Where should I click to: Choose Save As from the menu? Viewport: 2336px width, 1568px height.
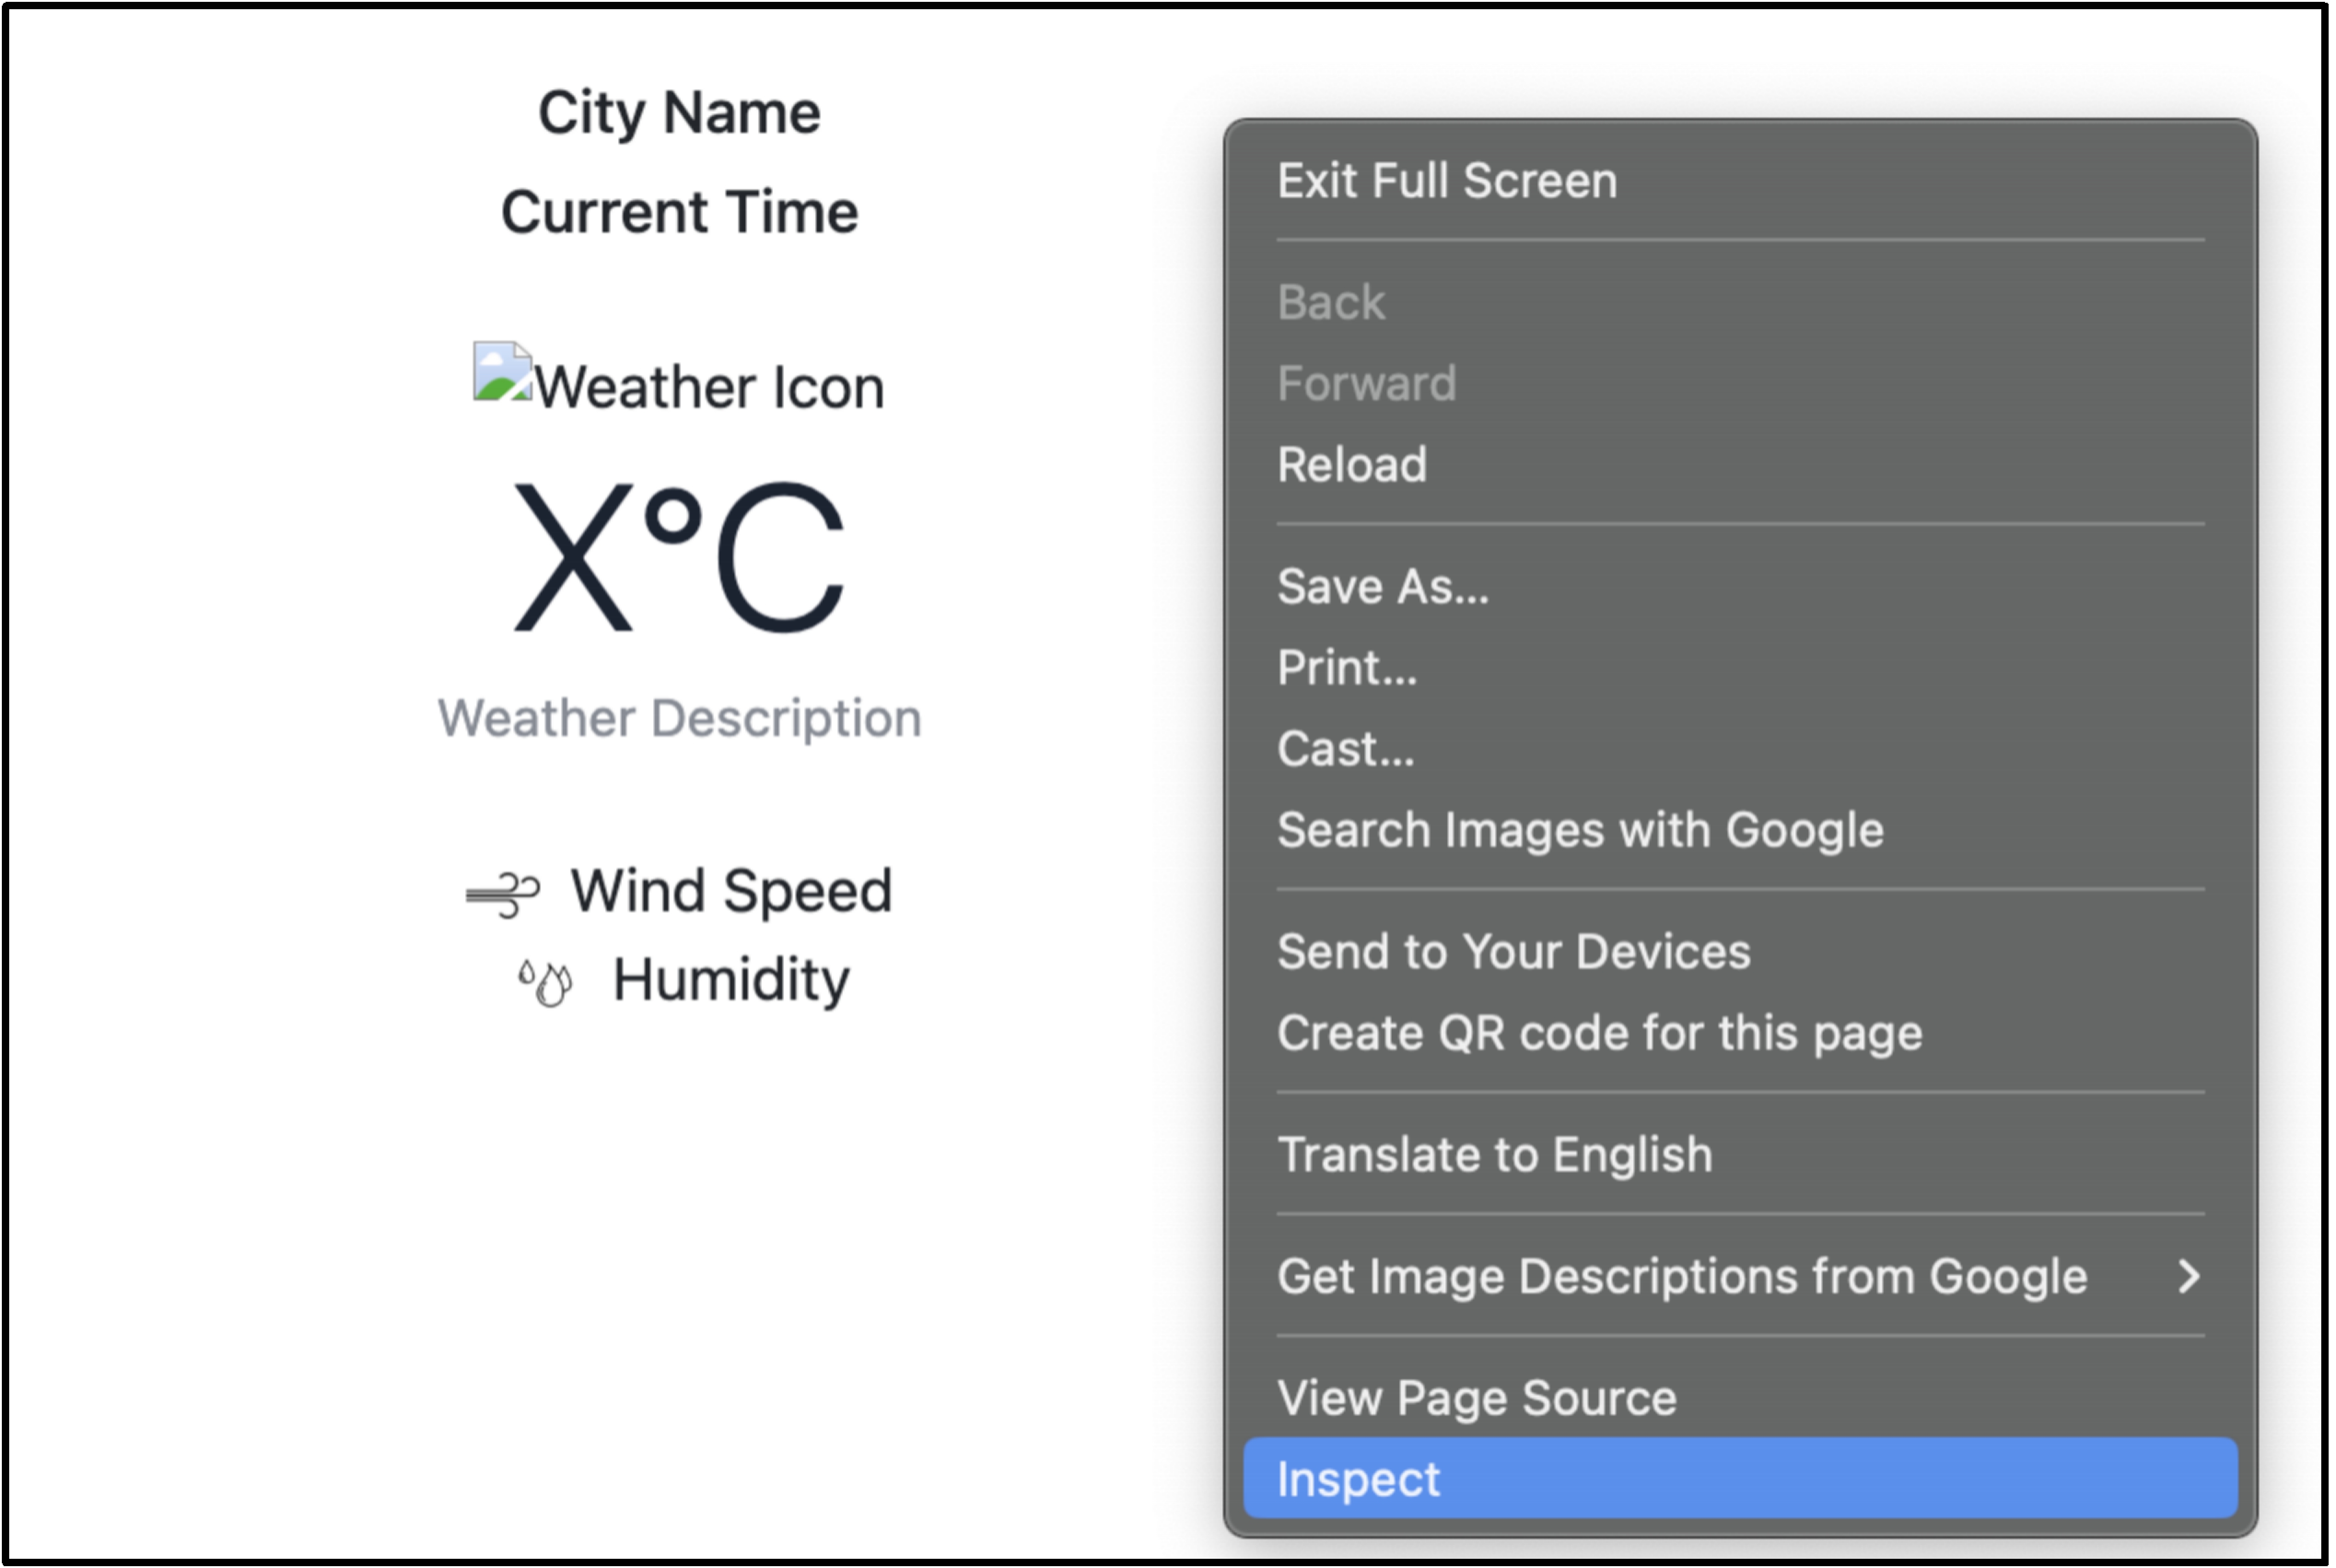point(1384,587)
